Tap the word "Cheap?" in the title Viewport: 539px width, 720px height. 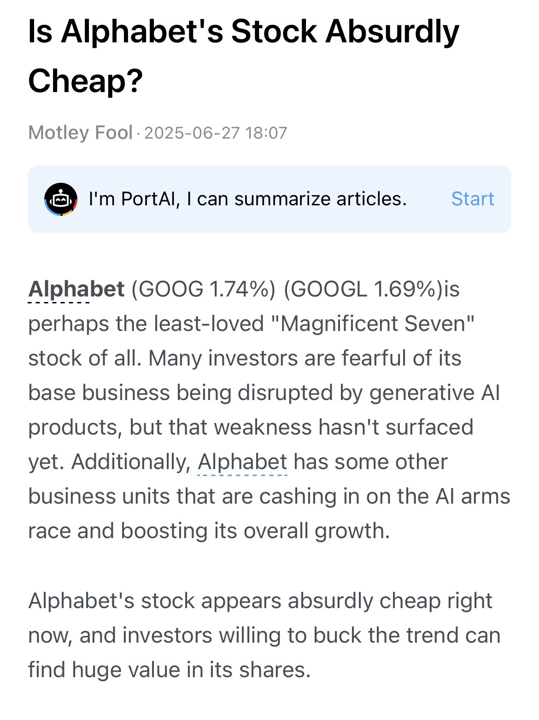(86, 81)
